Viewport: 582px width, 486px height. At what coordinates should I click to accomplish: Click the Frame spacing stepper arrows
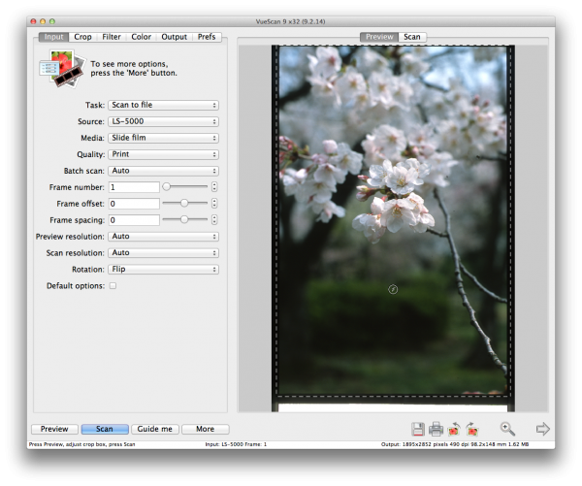click(214, 220)
